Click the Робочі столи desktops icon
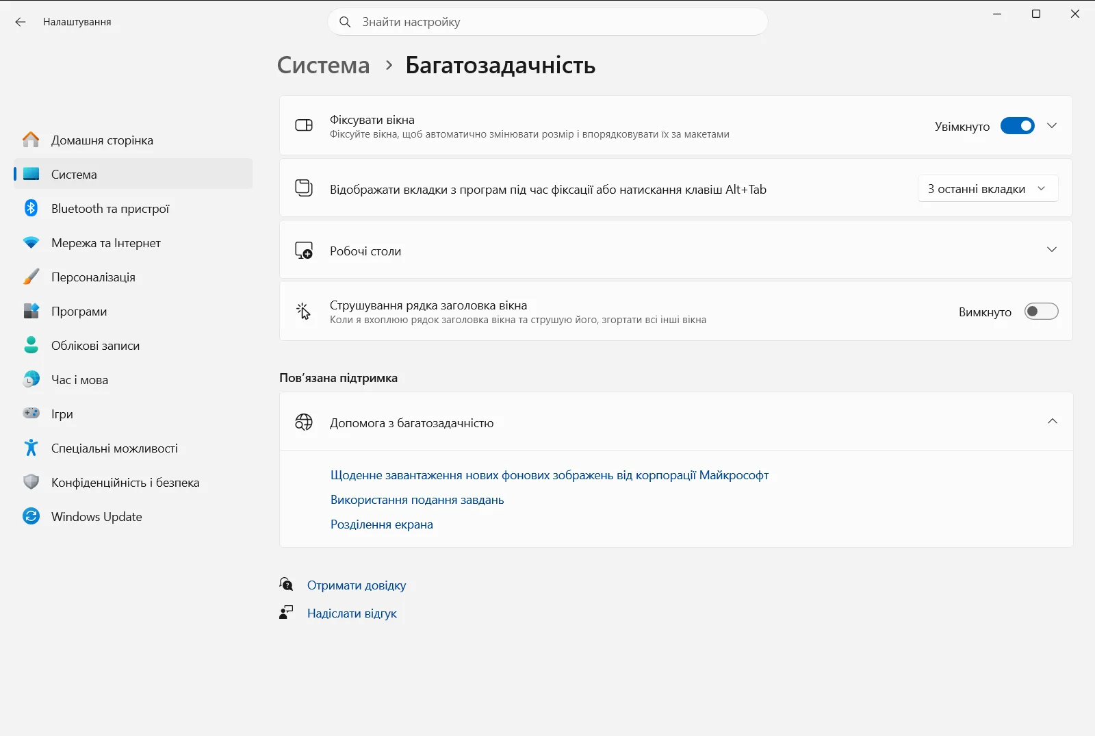 [304, 251]
